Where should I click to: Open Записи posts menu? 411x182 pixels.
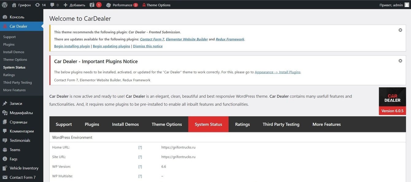(21, 103)
